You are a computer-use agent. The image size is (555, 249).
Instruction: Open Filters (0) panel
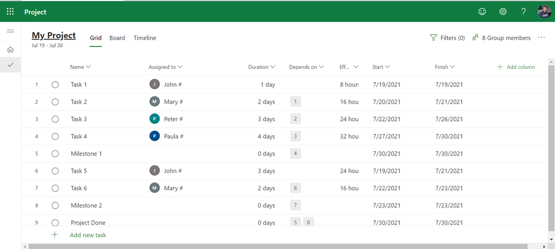pyautogui.click(x=447, y=38)
